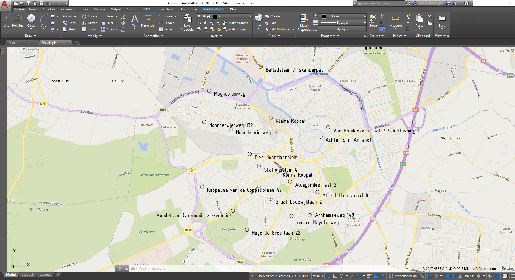Screen dimensions: 515x280
Task: Switch to Express Tools tab
Action: (165, 9)
